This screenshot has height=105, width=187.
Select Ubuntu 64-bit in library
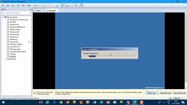(x=15, y=29)
